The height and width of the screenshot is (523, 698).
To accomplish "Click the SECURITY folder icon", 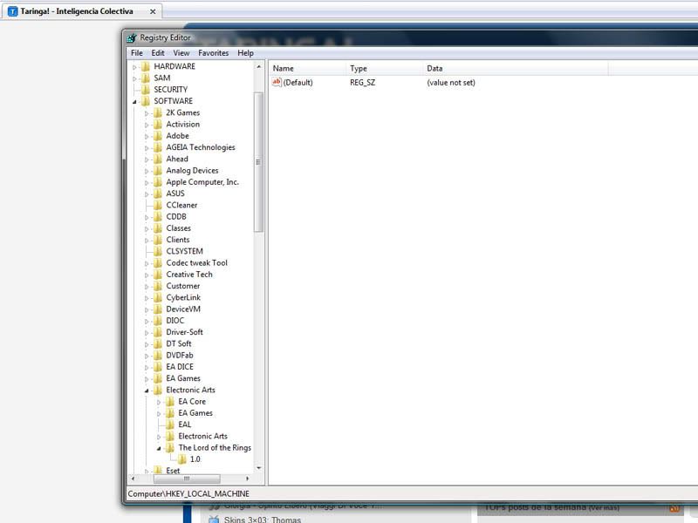I will pyautogui.click(x=146, y=90).
